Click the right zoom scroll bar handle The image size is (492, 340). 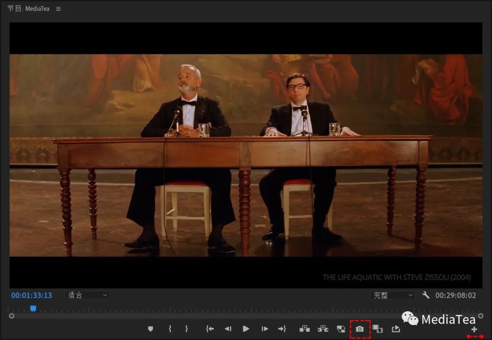click(481, 315)
